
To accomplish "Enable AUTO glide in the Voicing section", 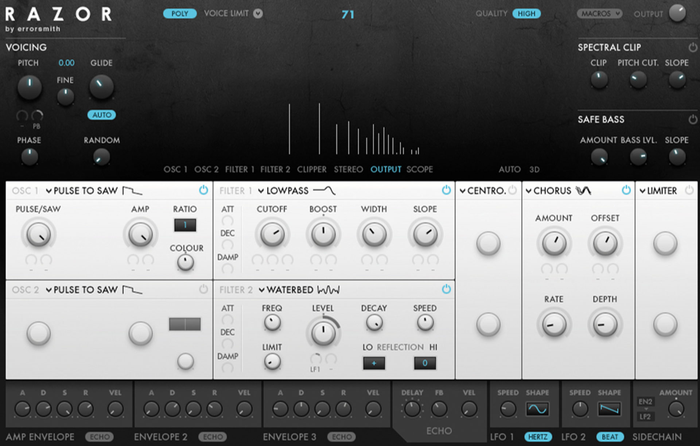I will [x=102, y=115].
